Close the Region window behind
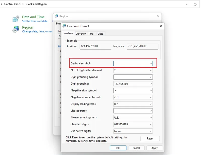The image size is (201, 155). [158, 16]
